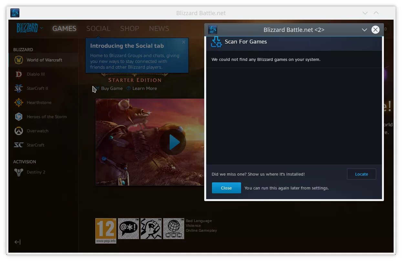Screen dimensions: 402x261
Task: Open the GAMES tab
Action: pyautogui.click(x=64, y=28)
